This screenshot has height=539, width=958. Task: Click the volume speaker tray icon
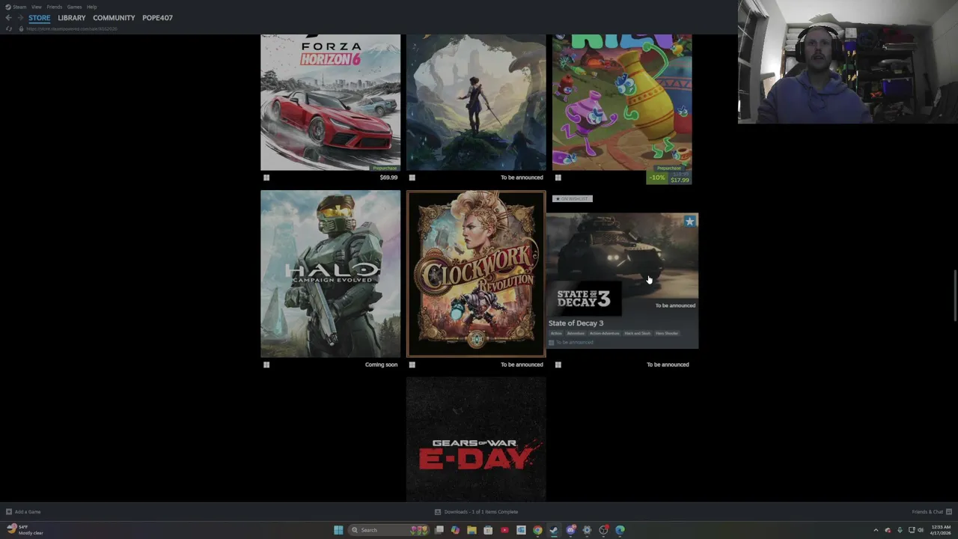(x=921, y=530)
